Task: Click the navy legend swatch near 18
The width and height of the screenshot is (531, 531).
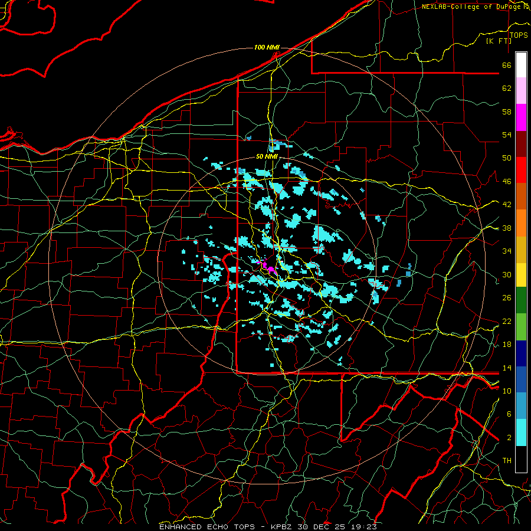Action: click(x=521, y=353)
